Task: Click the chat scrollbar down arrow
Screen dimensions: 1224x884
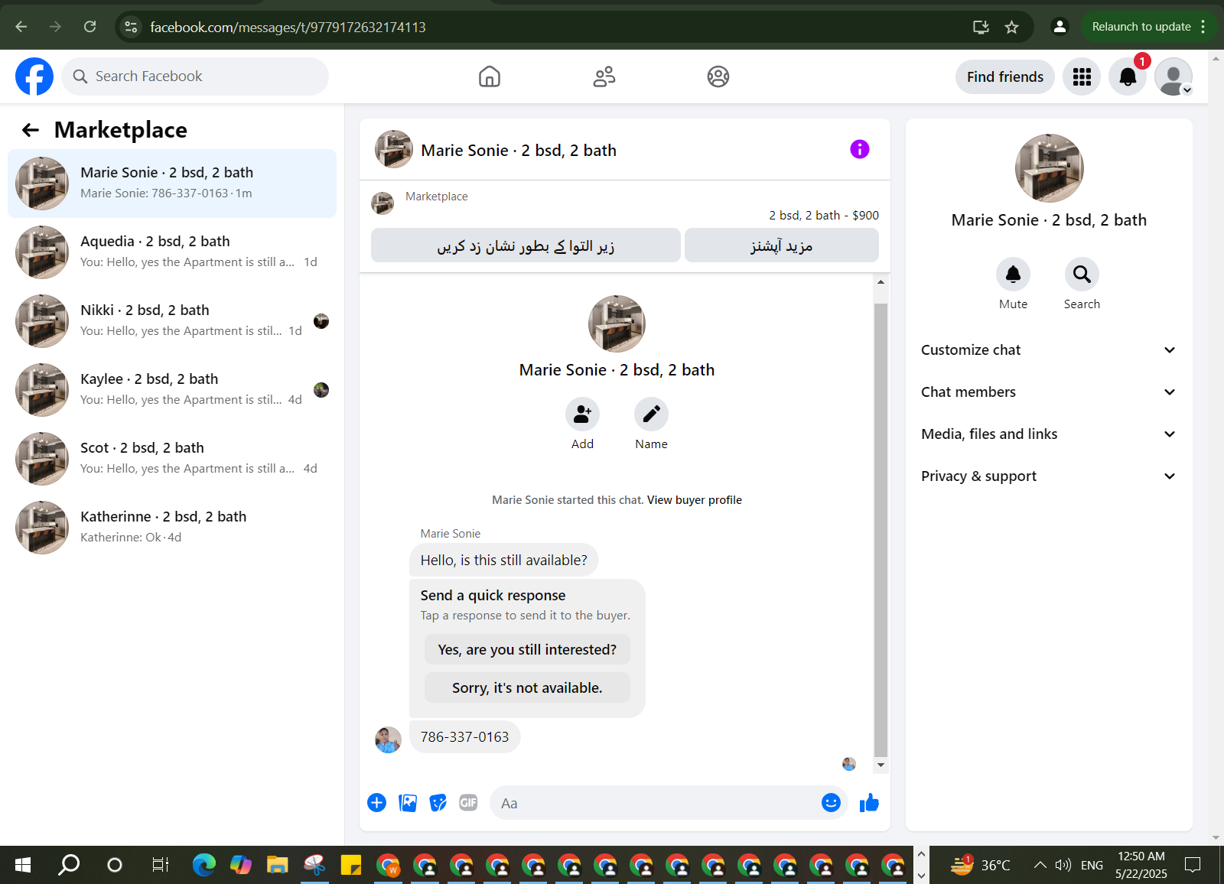Action: coord(881,765)
